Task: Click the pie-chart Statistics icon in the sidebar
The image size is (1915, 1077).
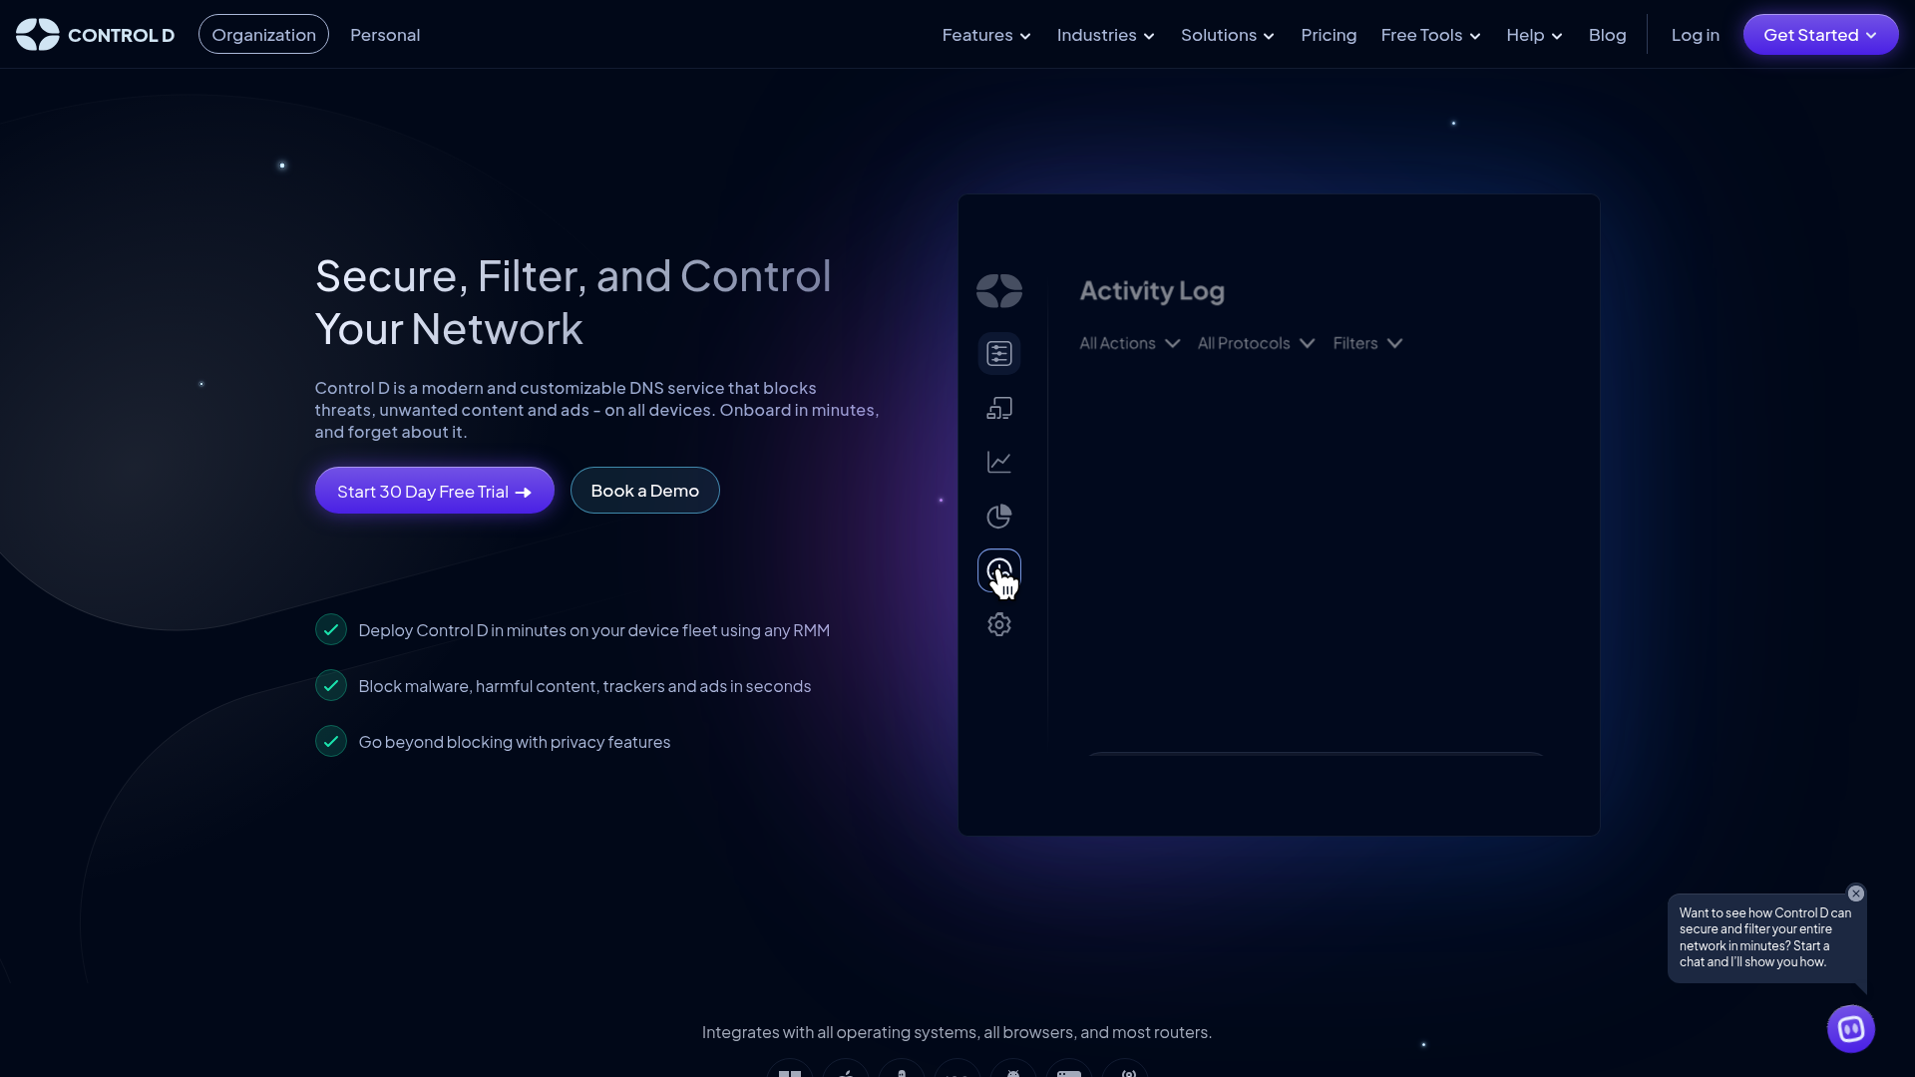Action: click(x=998, y=516)
